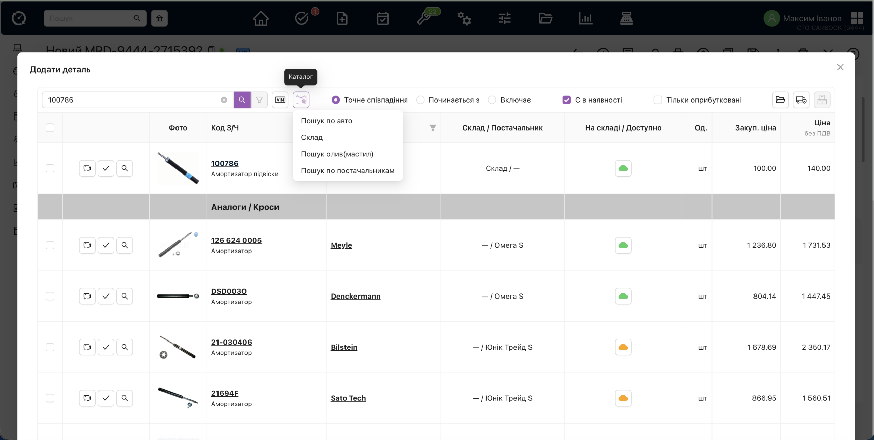Uncheck the 'Є в наявності' checkbox
This screenshot has height=440, width=874.
tap(566, 100)
